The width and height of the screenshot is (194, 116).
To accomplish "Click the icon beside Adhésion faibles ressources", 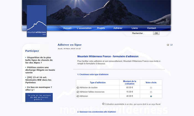I will (78, 92).
